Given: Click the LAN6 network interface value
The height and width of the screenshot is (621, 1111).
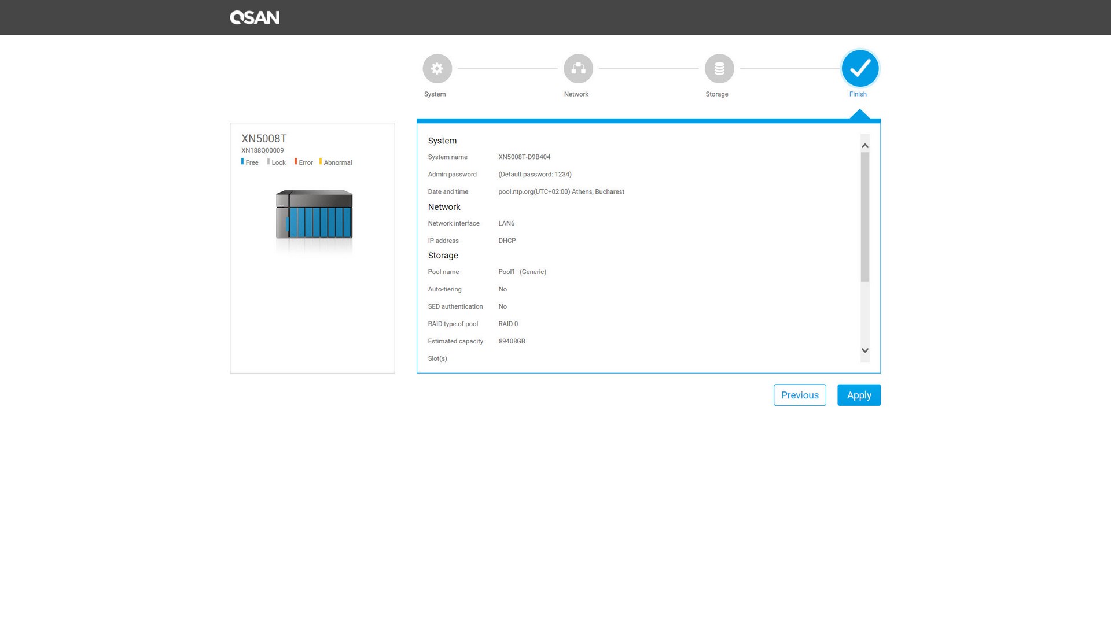Looking at the screenshot, I should (x=506, y=223).
